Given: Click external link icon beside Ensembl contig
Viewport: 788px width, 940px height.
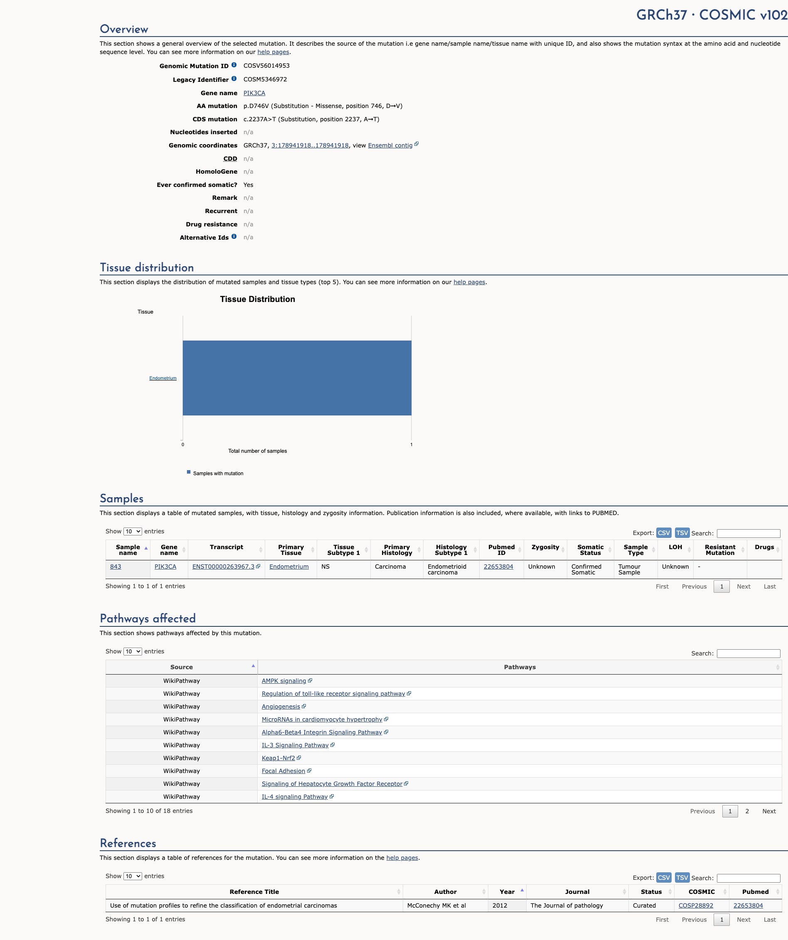Looking at the screenshot, I should pyautogui.click(x=416, y=144).
